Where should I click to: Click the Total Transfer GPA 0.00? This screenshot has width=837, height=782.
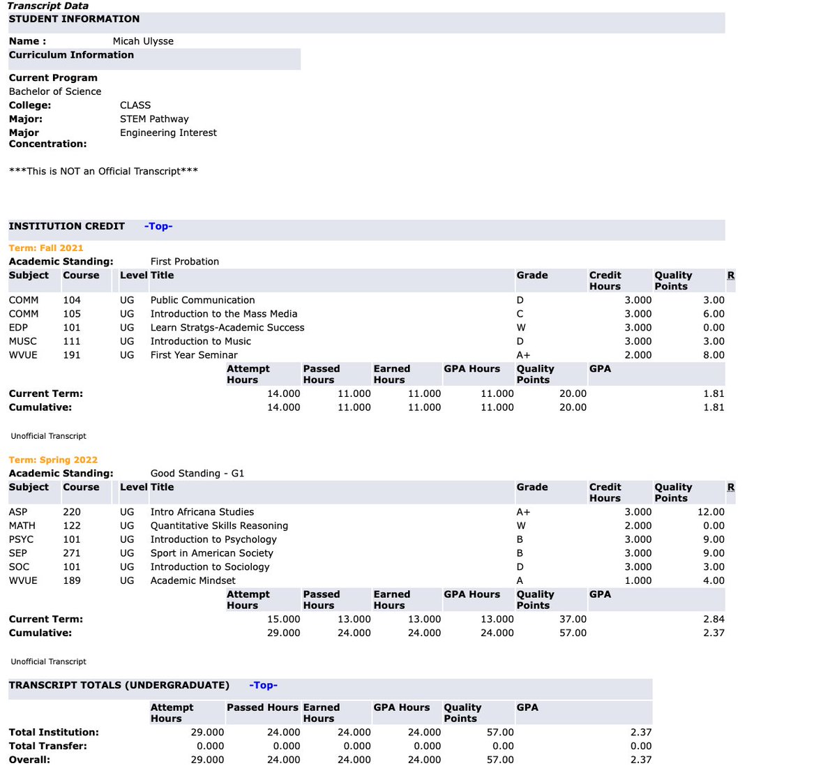641,746
